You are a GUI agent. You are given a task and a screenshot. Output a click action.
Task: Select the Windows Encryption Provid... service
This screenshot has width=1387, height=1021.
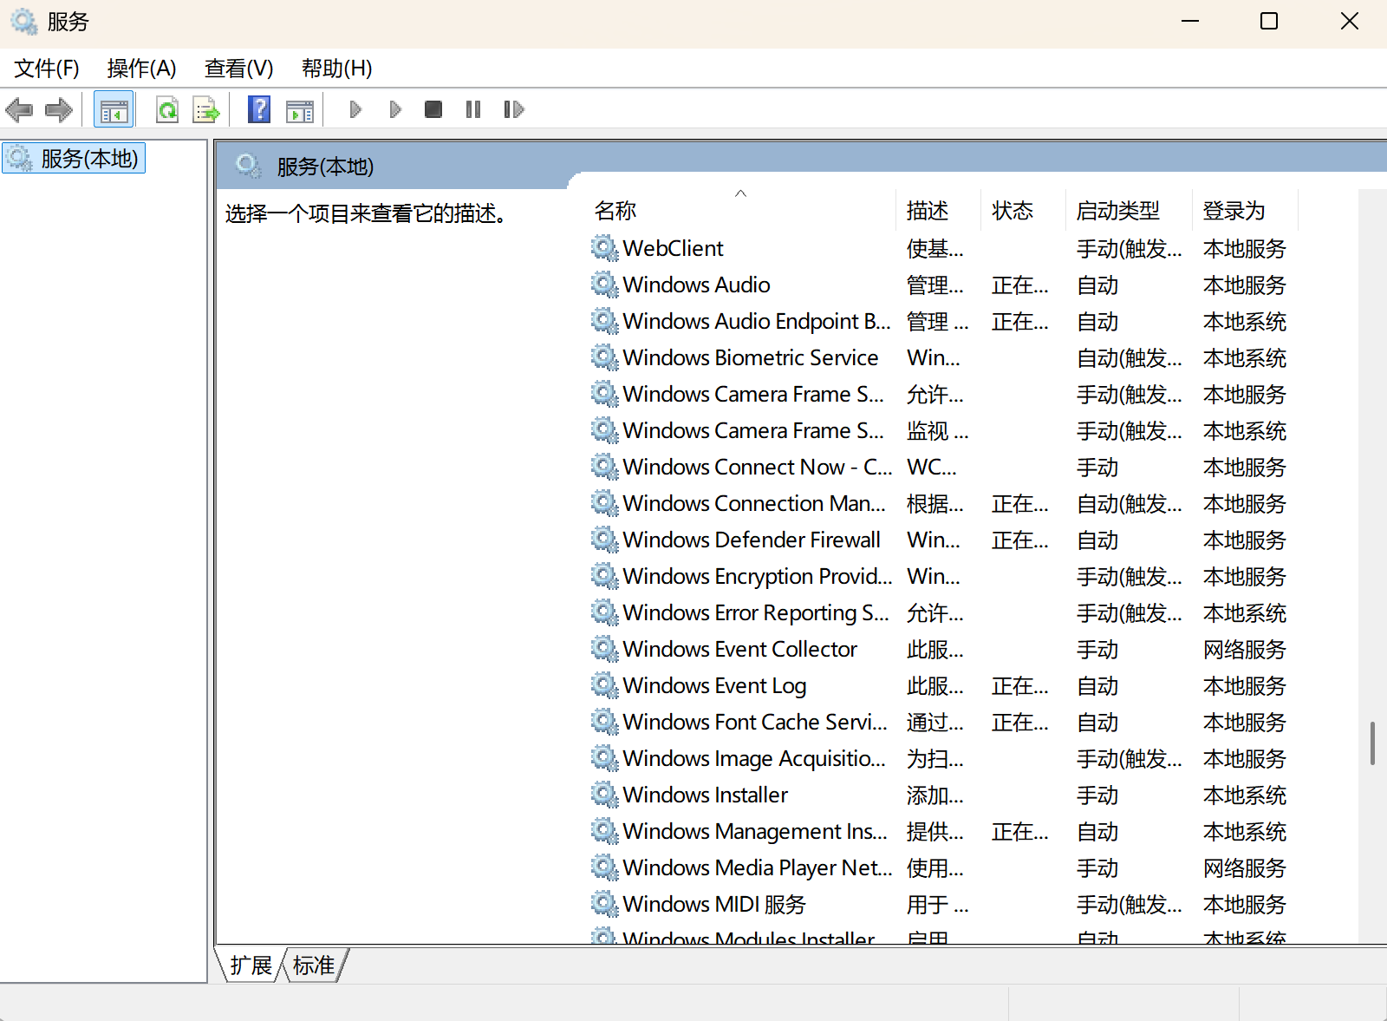[758, 576]
